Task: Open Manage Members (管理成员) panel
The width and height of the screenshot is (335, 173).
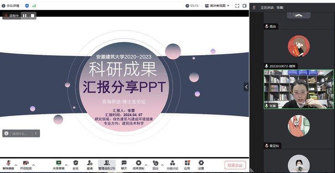Action: [x=107, y=165]
